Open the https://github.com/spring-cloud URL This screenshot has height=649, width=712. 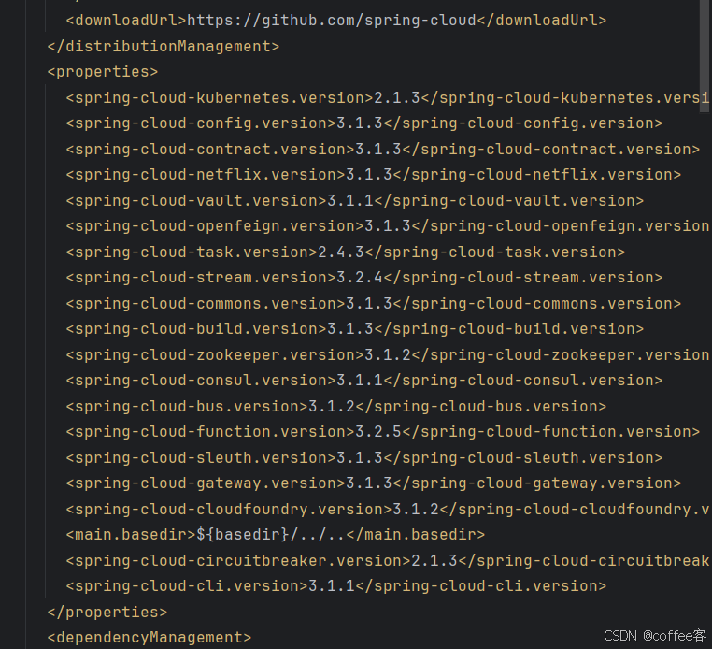pyautogui.click(x=332, y=21)
